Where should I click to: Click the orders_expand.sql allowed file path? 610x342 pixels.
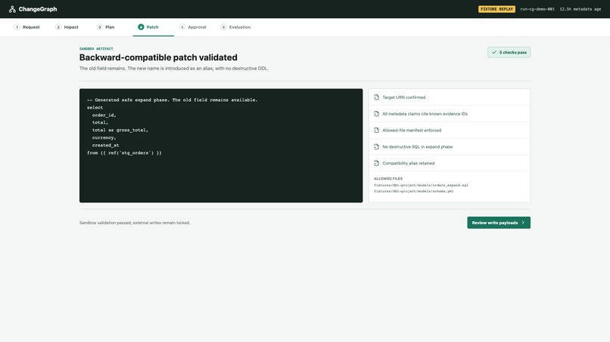click(421, 185)
